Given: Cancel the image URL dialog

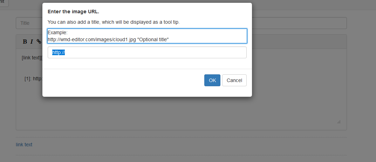Looking at the screenshot, I should (x=234, y=80).
